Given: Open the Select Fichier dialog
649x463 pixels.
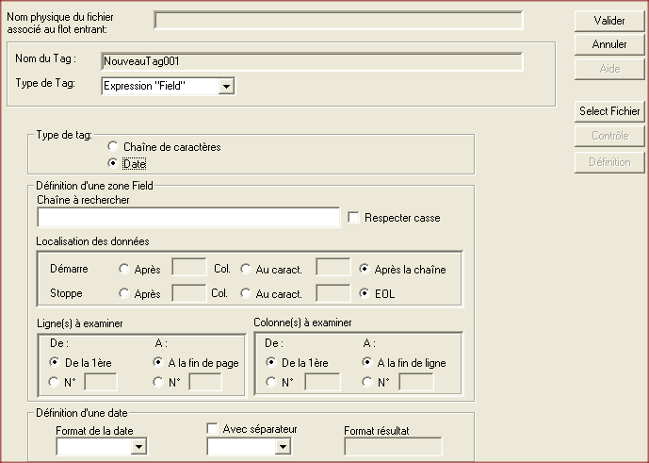Looking at the screenshot, I should [x=609, y=111].
